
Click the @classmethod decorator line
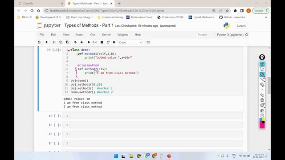(88, 65)
